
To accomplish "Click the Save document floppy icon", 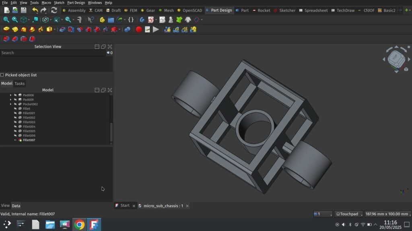I will pos(24,10).
